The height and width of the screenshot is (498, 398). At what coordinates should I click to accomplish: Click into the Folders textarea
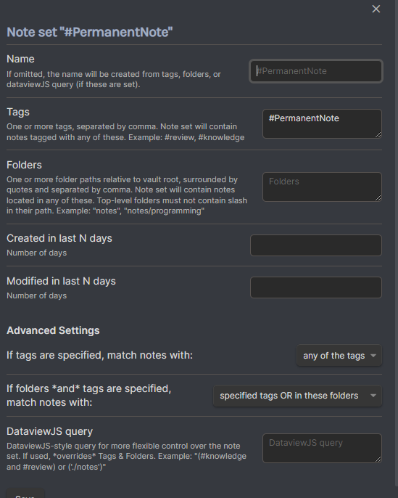322,187
